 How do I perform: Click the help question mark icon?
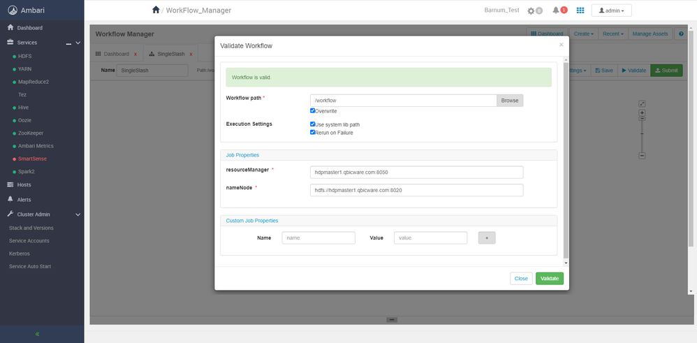pos(681,34)
